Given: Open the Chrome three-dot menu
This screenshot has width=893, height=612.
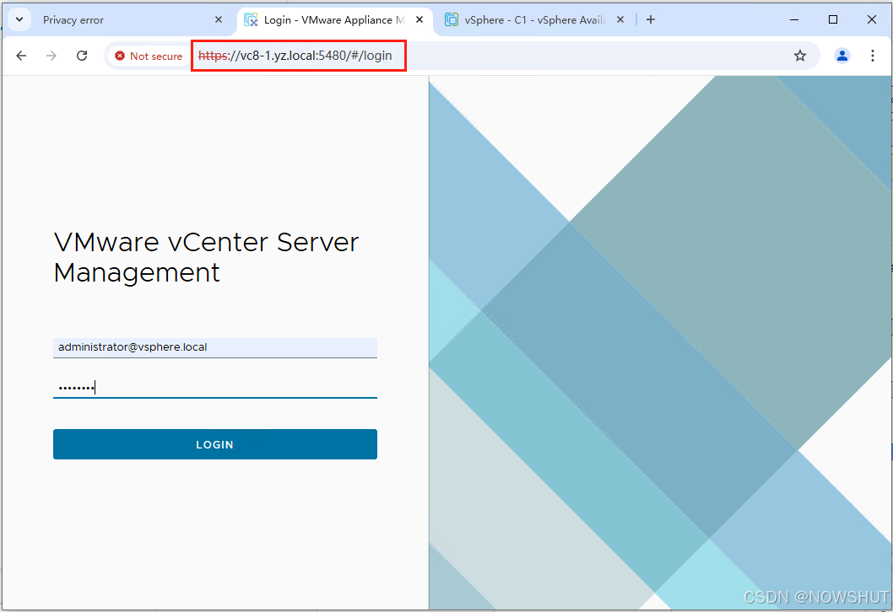Looking at the screenshot, I should (873, 56).
